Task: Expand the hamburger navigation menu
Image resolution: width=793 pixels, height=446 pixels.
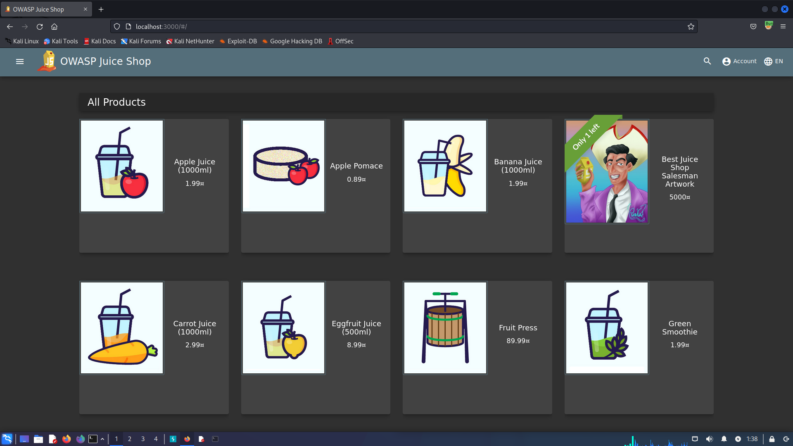Action: (x=19, y=61)
